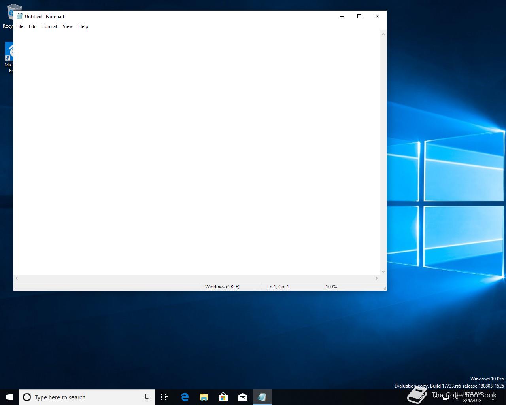The image size is (506, 405).
Task: Maximize the Notepad window
Action: (x=359, y=16)
